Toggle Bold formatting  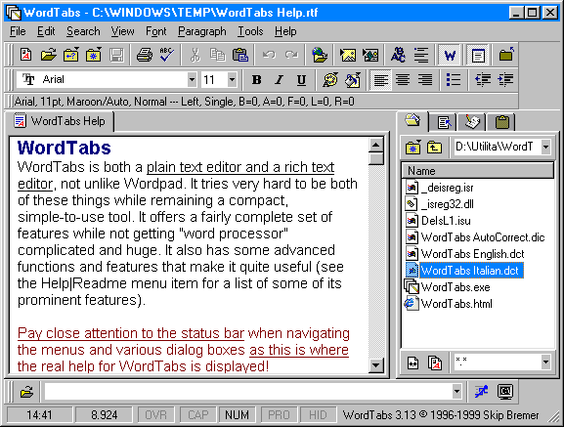point(256,79)
